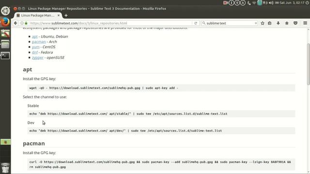310x174 pixels.
Task: Select the Linux Package Manager tab
Action: [38, 15]
